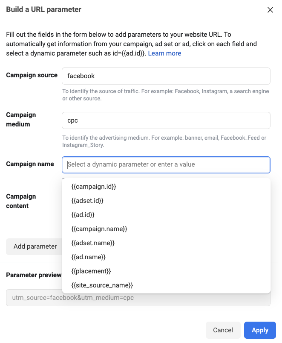Apply the URL parameters
Screen dimensions: 282x343
[x=260, y=330]
